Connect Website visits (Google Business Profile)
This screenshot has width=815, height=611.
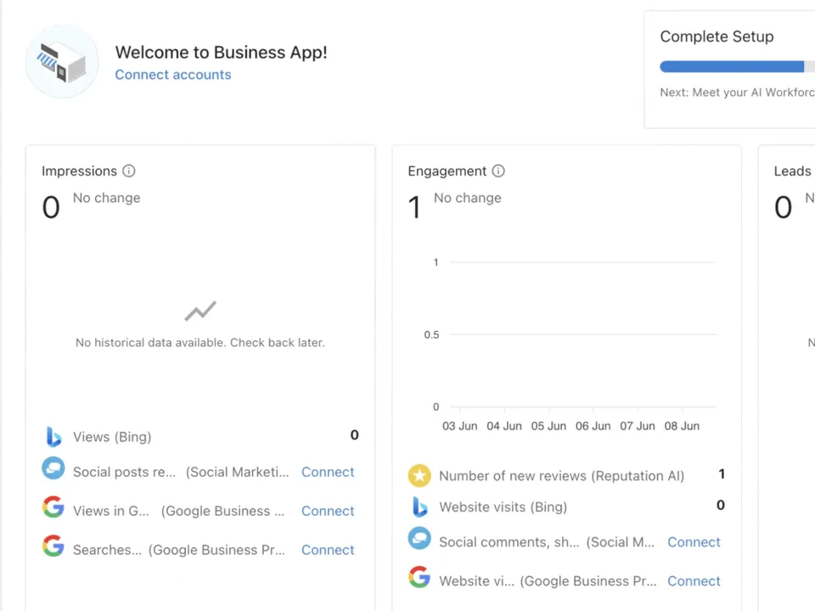coord(694,580)
